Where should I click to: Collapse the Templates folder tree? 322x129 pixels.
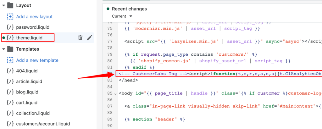coord(3,49)
